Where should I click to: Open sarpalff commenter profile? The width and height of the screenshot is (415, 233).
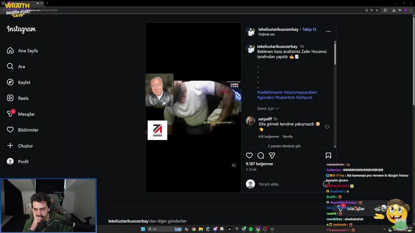(x=265, y=119)
